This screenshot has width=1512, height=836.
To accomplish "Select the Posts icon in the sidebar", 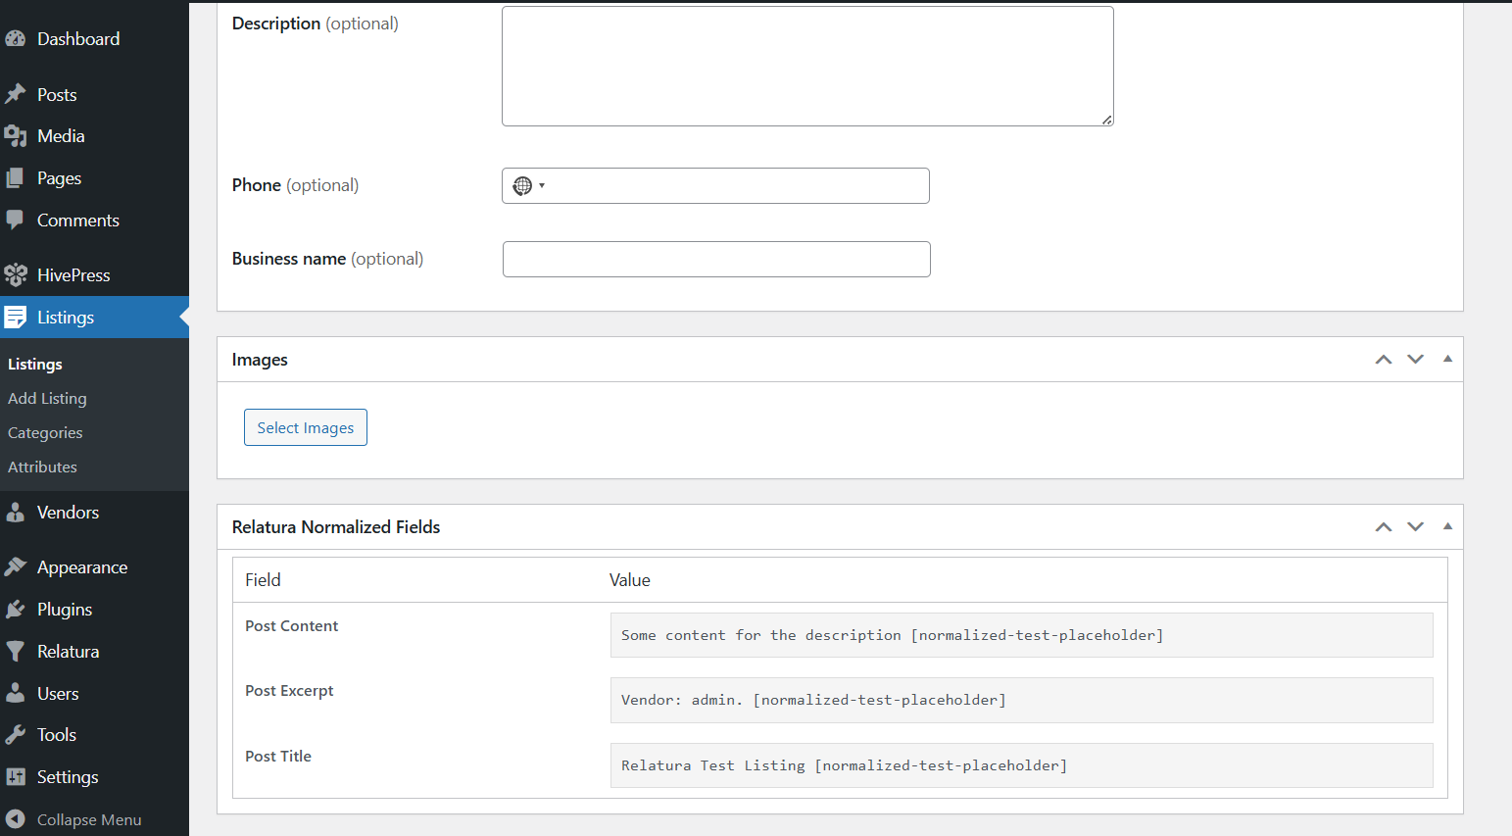I will [x=17, y=94].
